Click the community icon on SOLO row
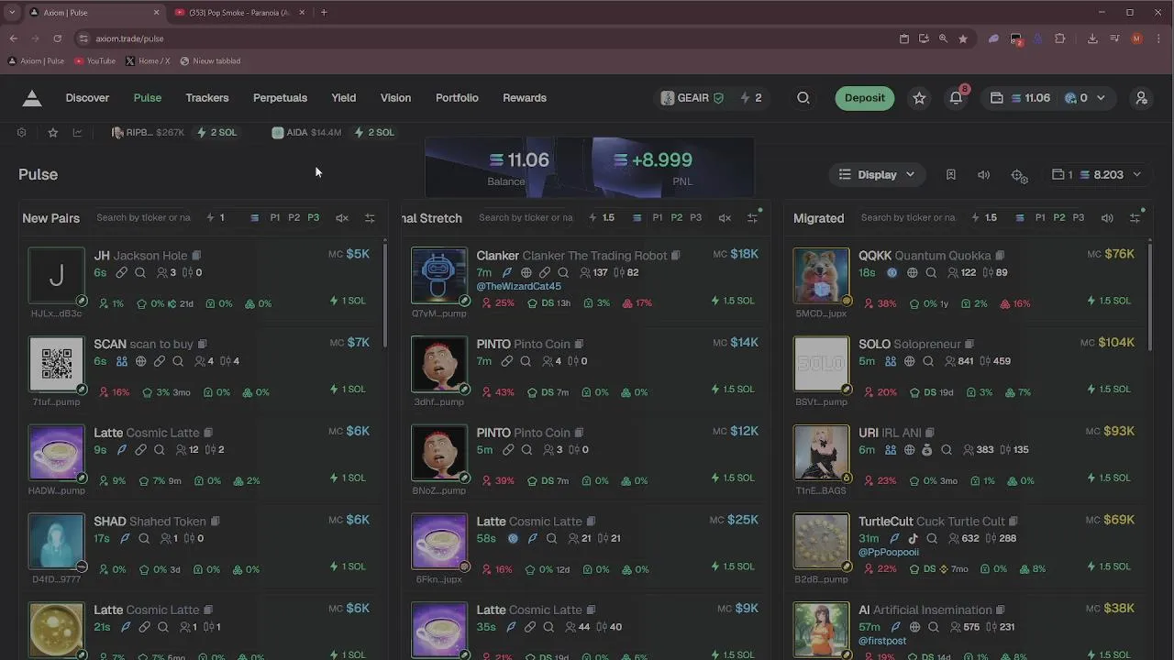The image size is (1174, 660). [x=891, y=361]
